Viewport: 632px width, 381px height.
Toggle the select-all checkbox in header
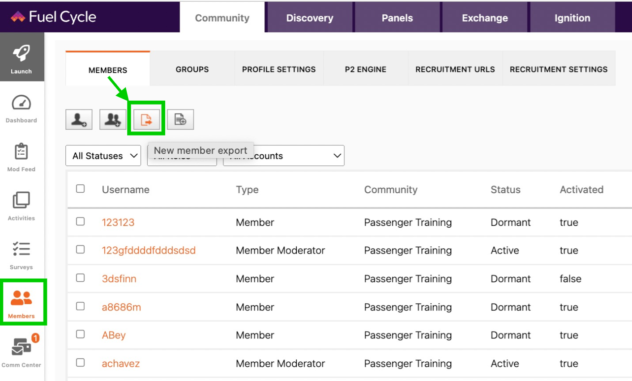point(81,189)
